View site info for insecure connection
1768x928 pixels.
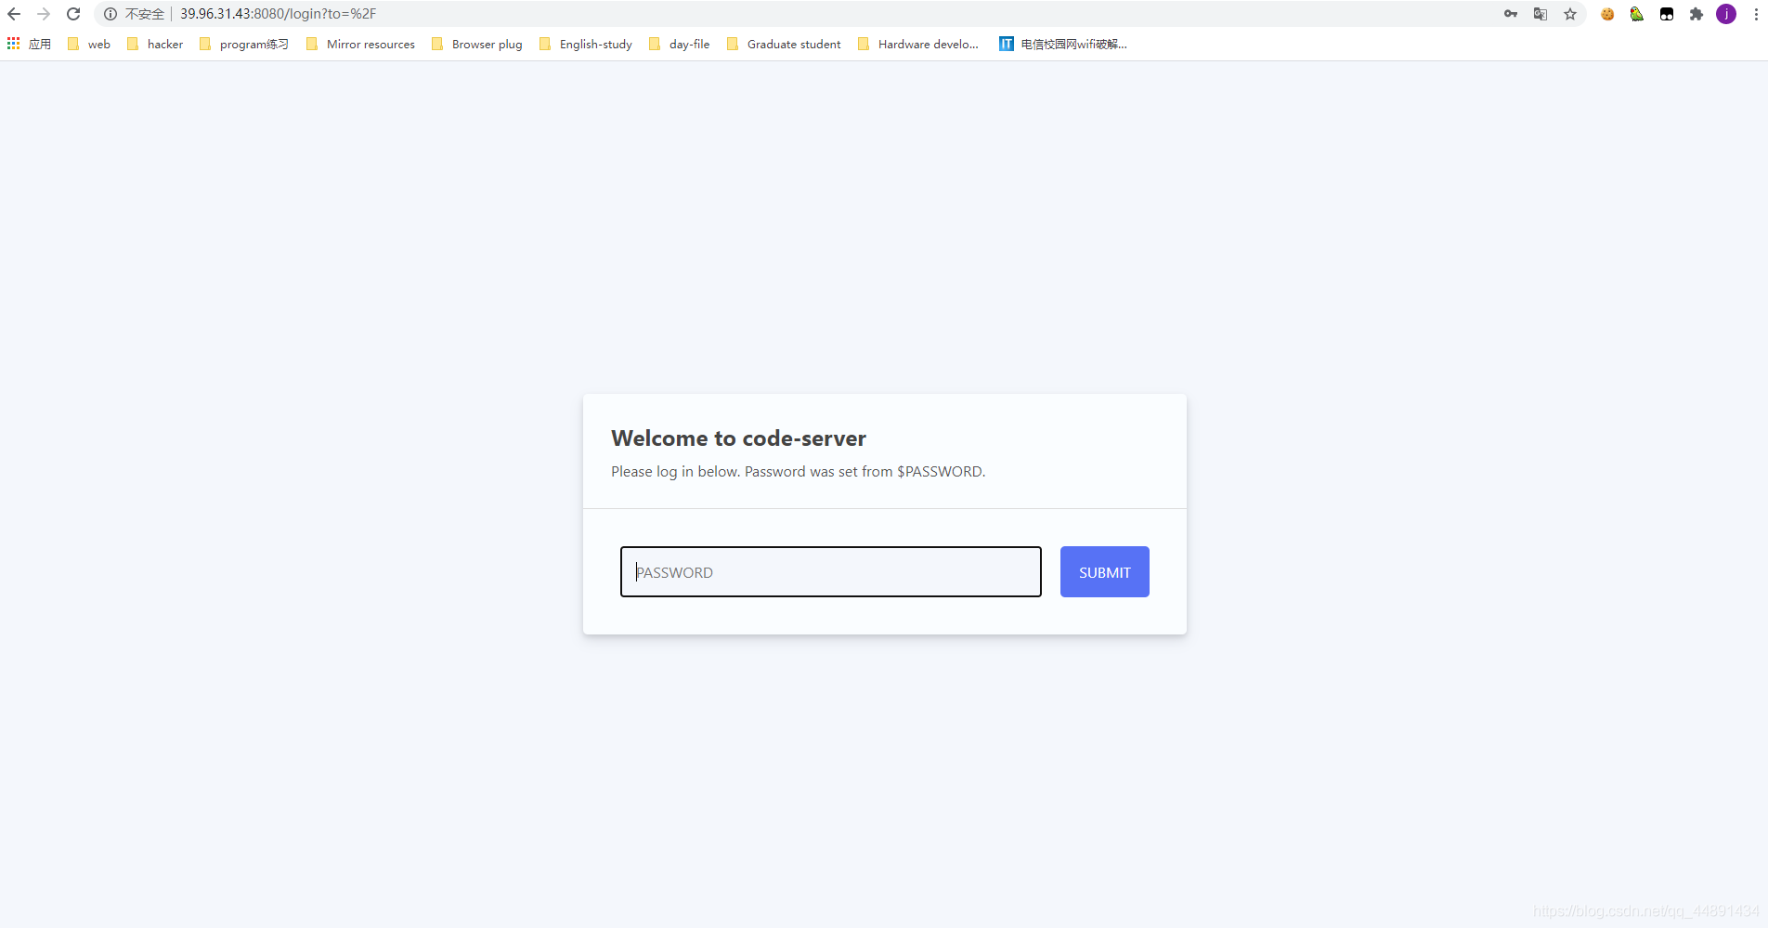[x=110, y=14]
